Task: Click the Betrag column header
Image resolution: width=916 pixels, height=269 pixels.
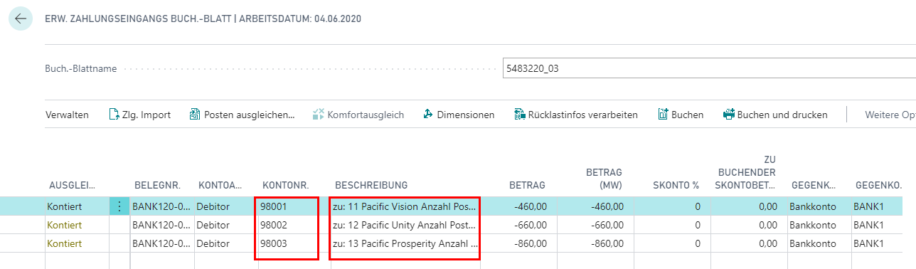Action: coord(527,186)
